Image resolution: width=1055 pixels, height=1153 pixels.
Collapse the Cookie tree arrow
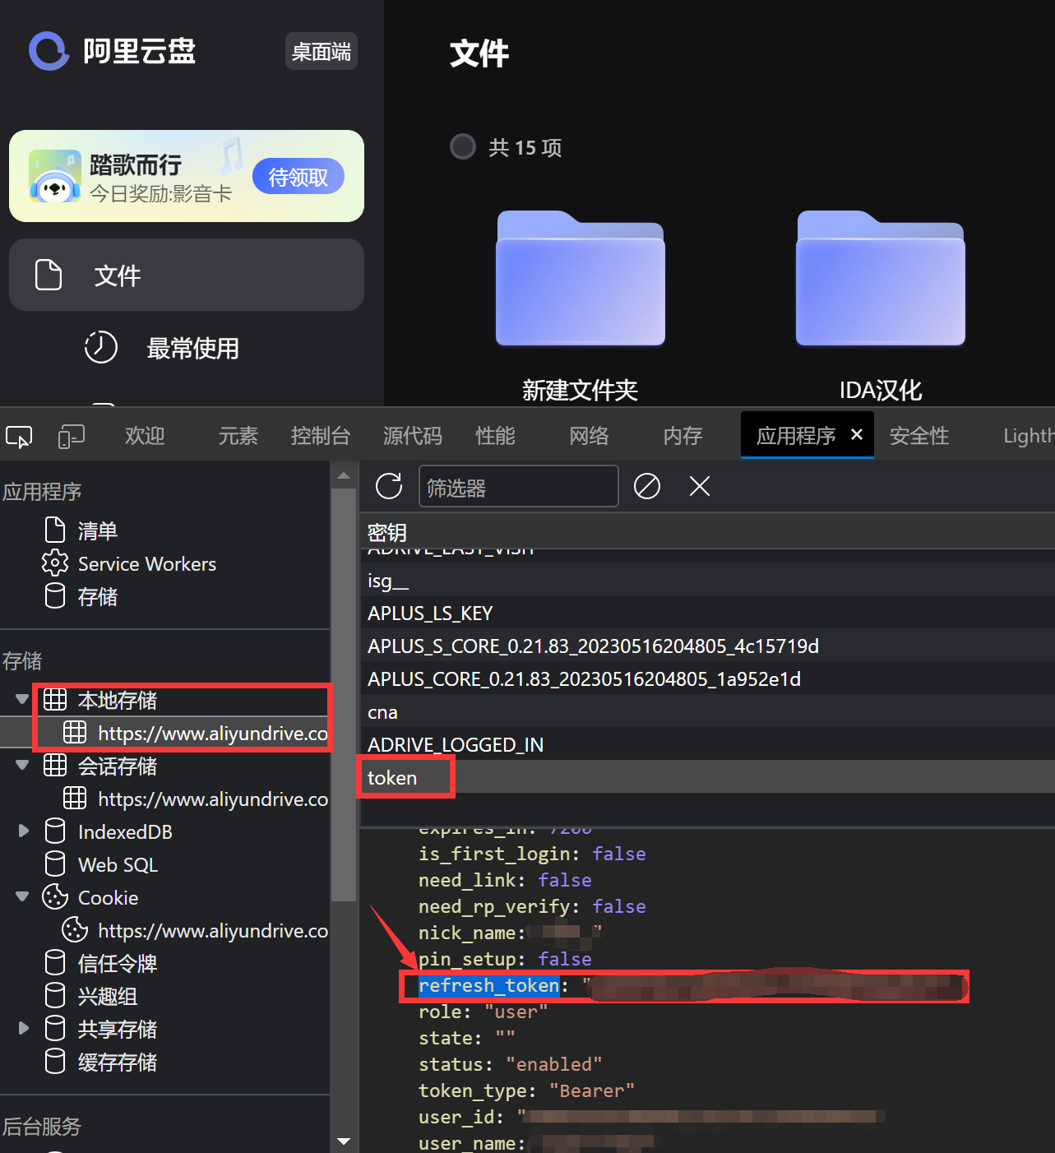pyautogui.click(x=22, y=897)
